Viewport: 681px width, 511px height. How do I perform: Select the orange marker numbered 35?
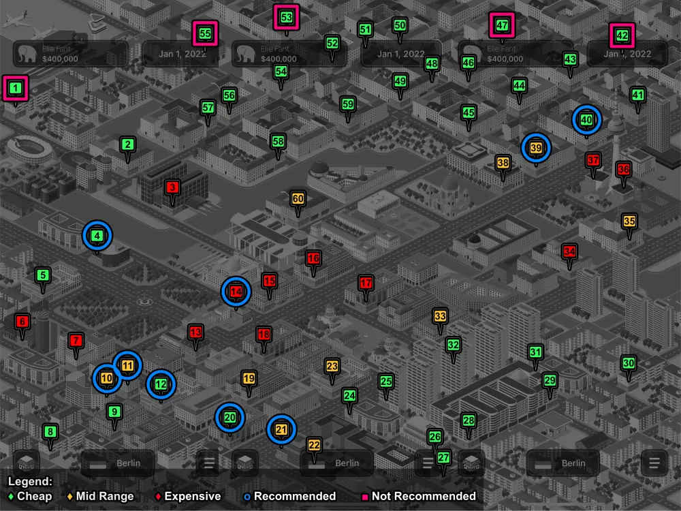click(x=629, y=221)
